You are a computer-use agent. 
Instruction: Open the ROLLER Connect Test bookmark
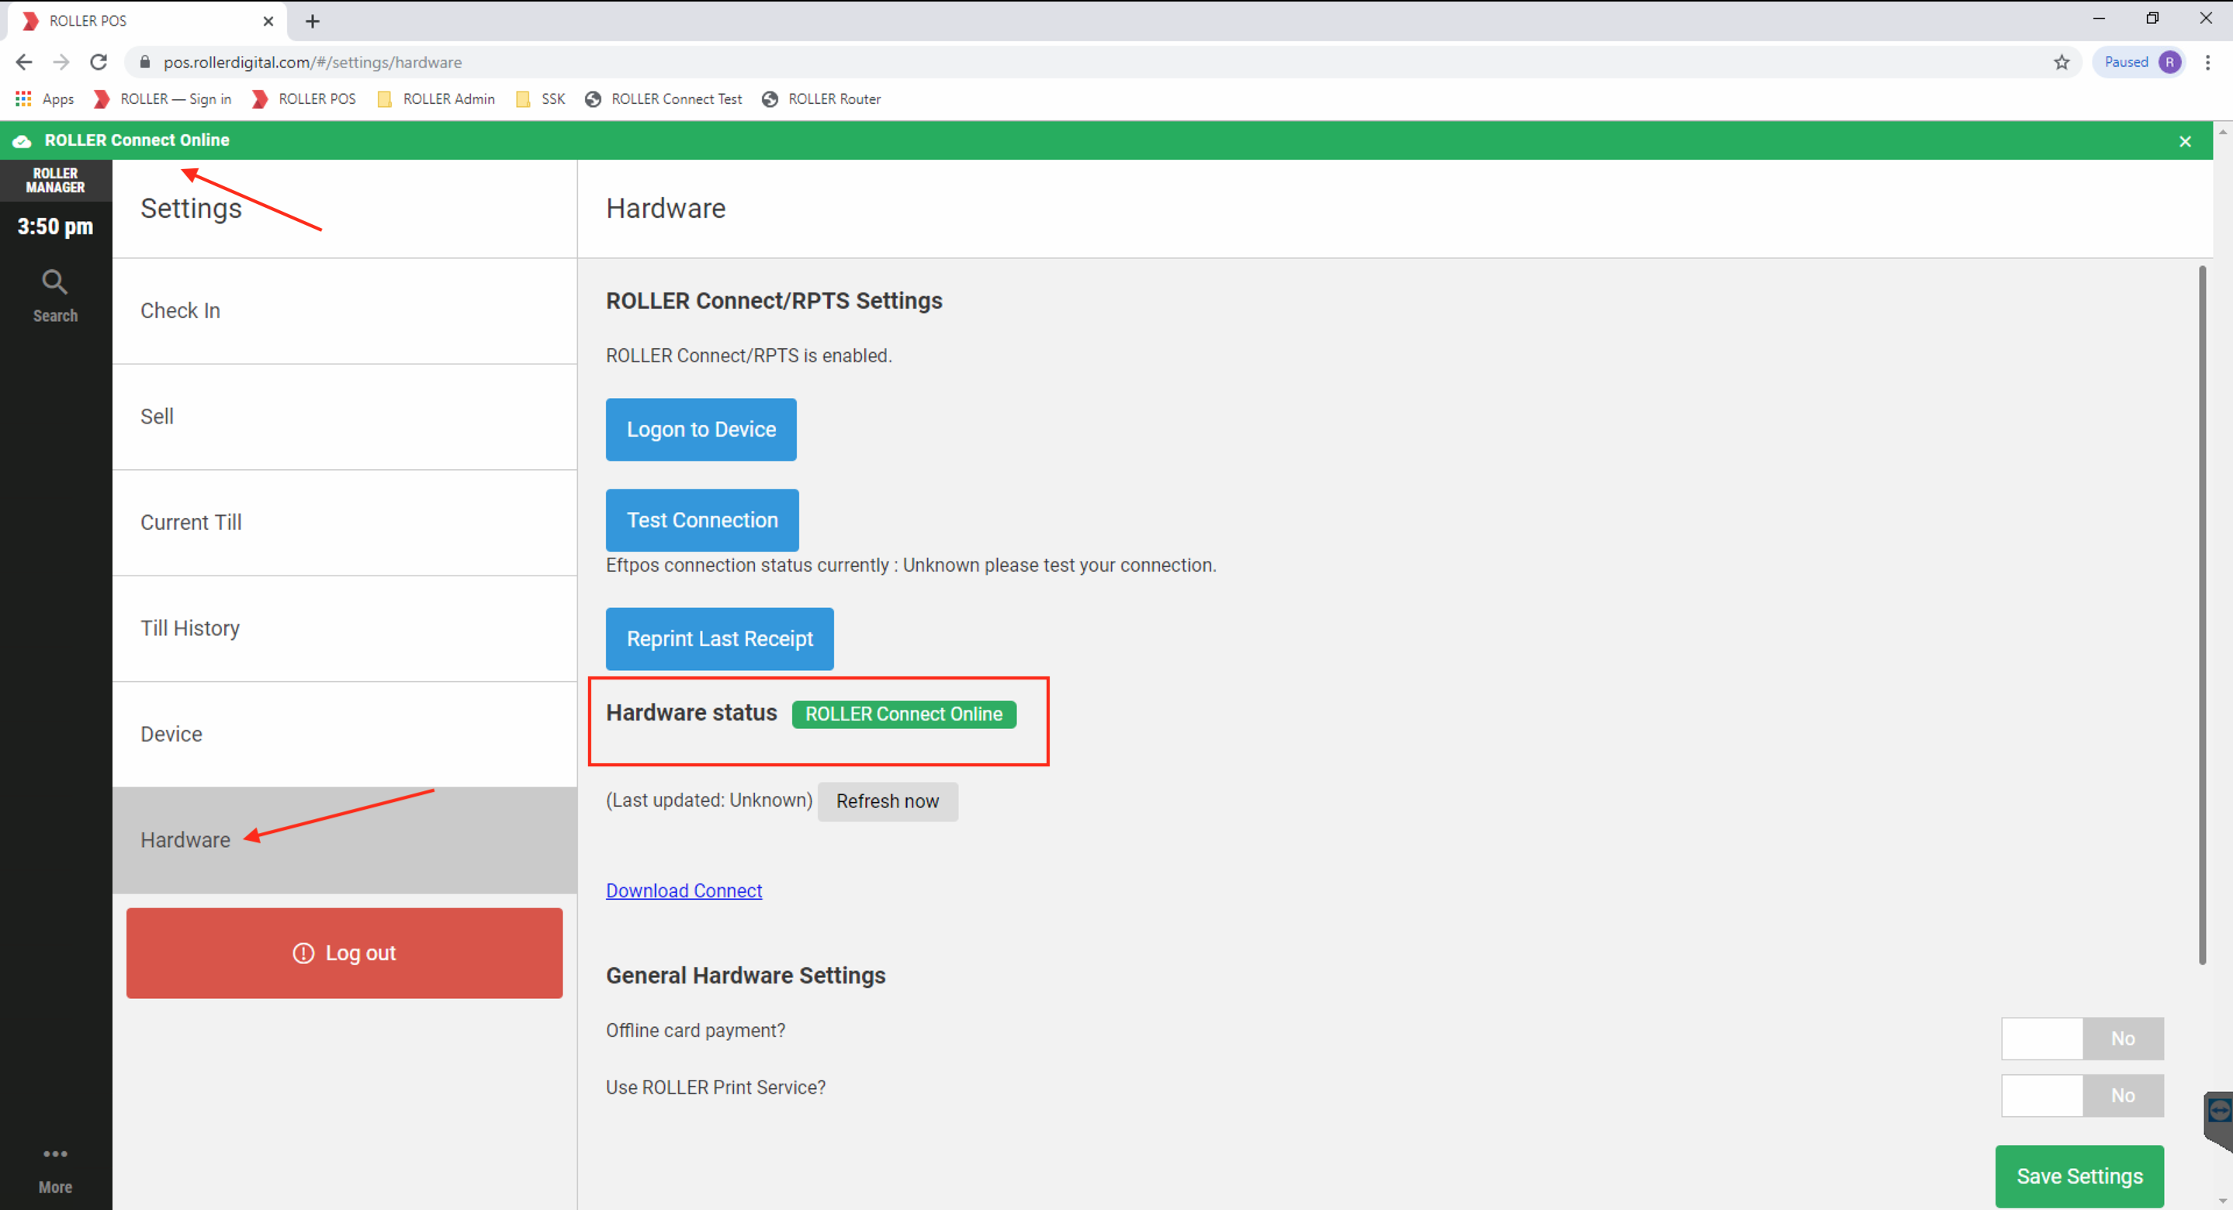point(664,99)
